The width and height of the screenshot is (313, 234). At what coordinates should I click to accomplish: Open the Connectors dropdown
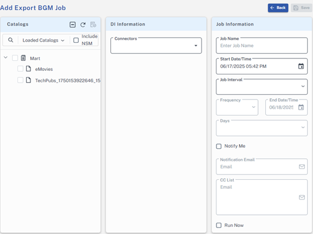[x=156, y=46]
